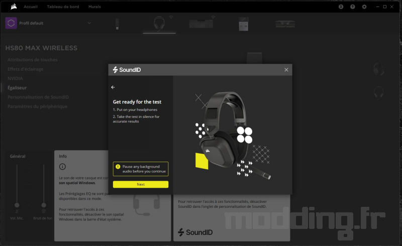Click the headset with mic graphic in Info card
This screenshot has height=246, width=402.
(146, 205)
